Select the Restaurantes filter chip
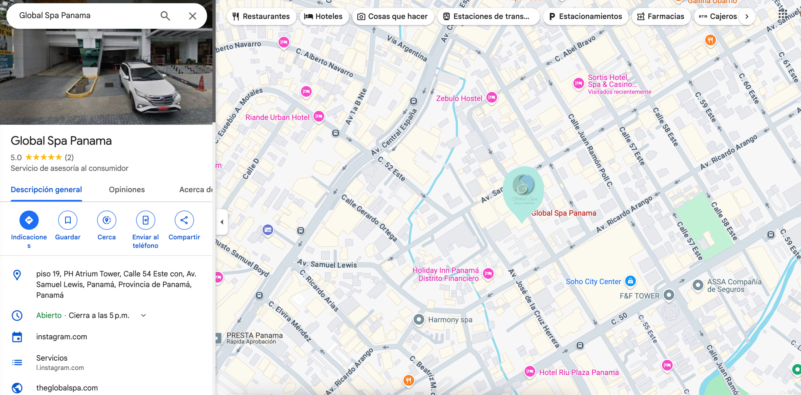This screenshot has height=395, width=801. (262, 16)
